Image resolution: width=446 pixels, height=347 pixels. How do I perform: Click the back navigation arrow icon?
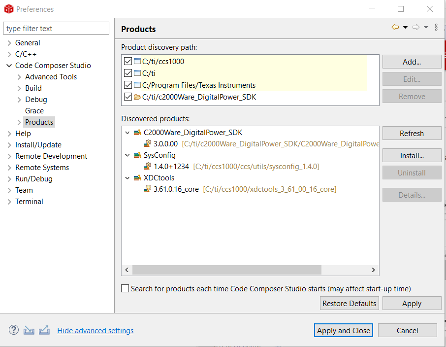pyautogui.click(x=395, y=28)
